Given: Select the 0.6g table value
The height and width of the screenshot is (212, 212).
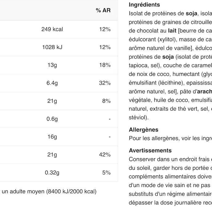Looking at the screenshot, I should (x=52, y=119).
